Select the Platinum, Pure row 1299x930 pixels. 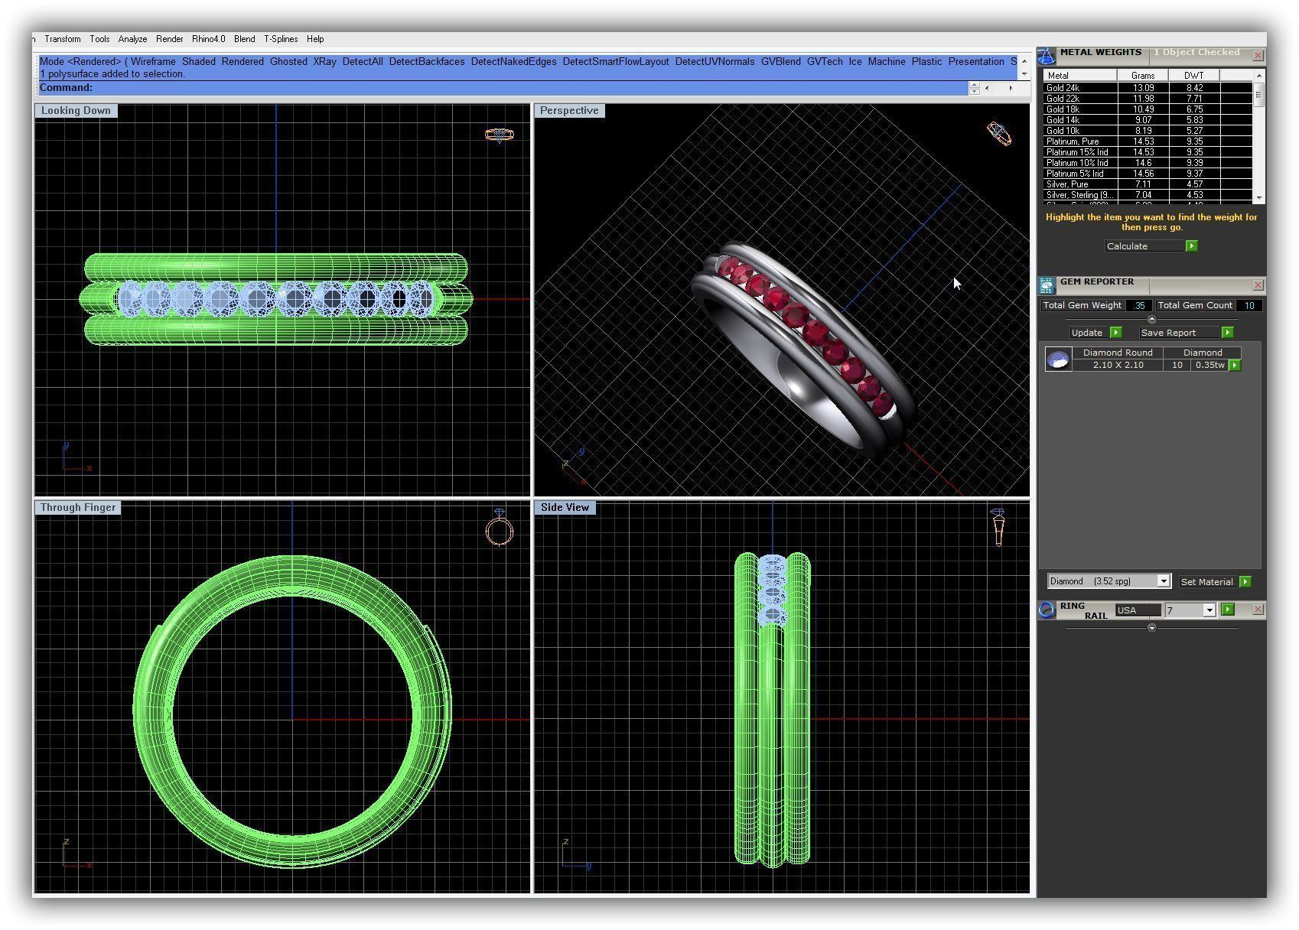tap(1148, 141)
